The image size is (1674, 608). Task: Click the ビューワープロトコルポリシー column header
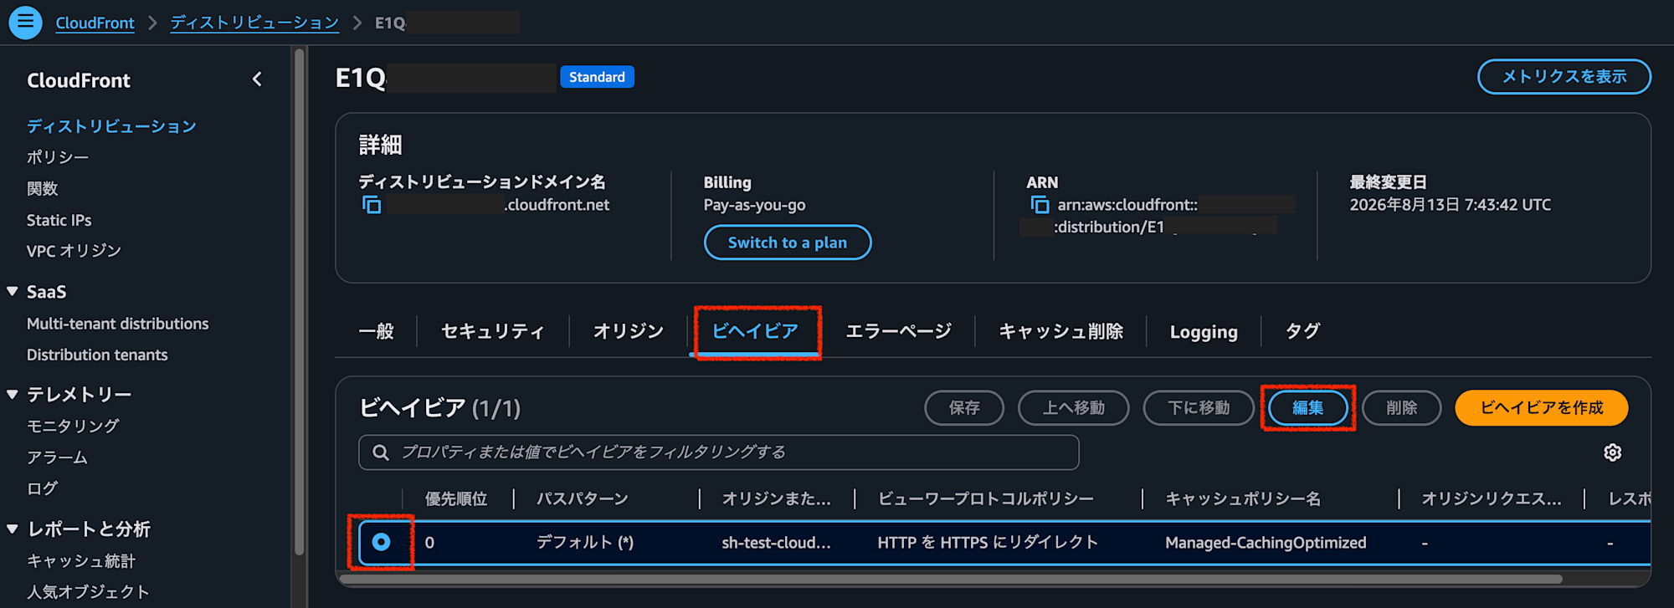[x=986, y=499]
